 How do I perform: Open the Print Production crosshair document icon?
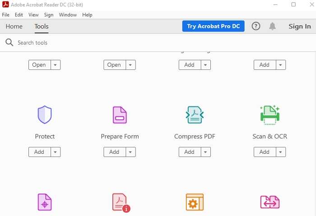coord(45,202)
